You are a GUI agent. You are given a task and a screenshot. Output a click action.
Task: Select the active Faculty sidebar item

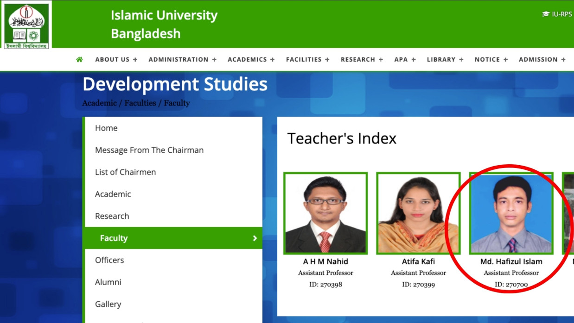pyautogui.click(x=173, y=238)
